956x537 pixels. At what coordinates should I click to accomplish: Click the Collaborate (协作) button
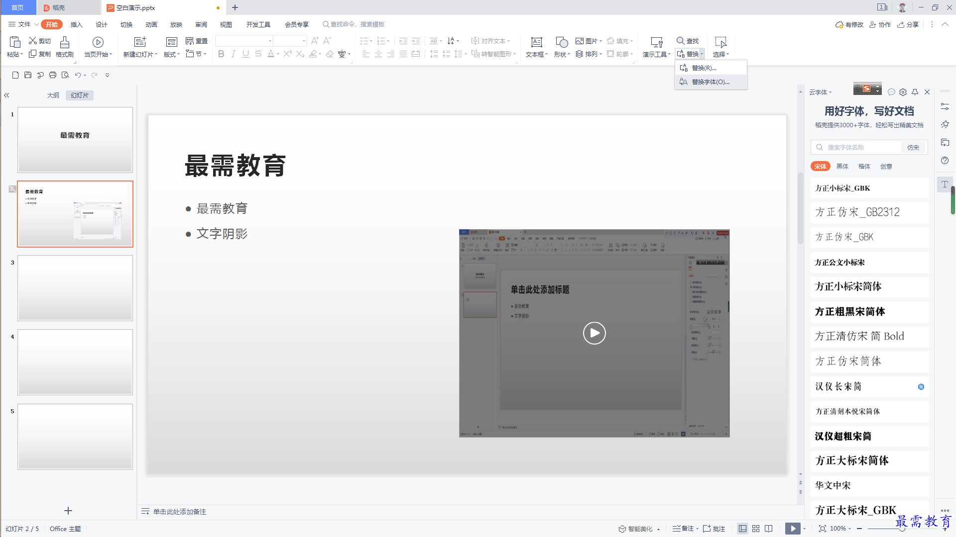[880, 24]
